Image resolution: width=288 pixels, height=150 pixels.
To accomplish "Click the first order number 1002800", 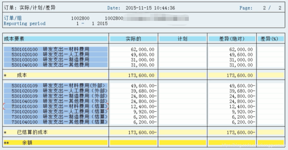I will tap(80, 18).
